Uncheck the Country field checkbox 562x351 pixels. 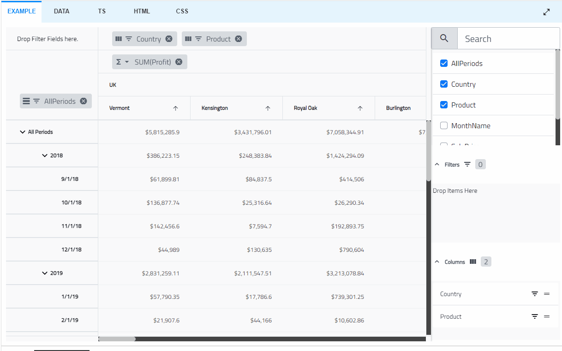pyautogui.click(x=444, y=84)
